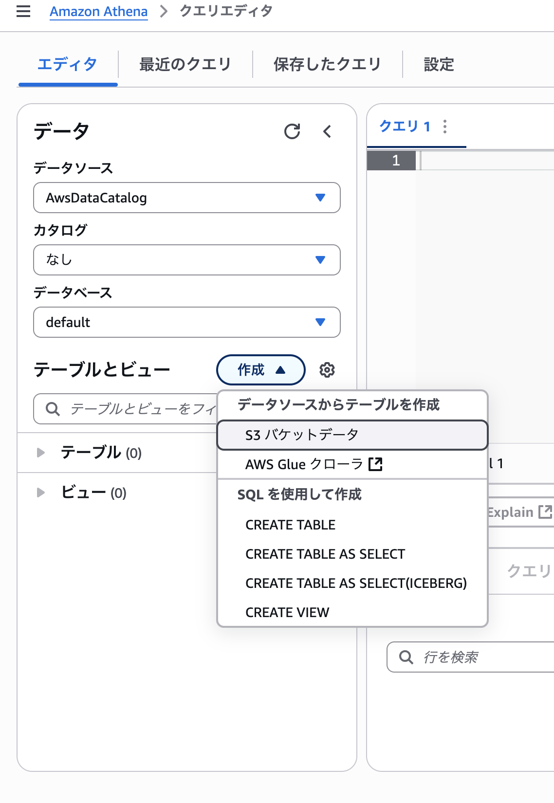Click the テーブルとビュー heading
Viewport: 554px width, 803px height.
[102, 370]
